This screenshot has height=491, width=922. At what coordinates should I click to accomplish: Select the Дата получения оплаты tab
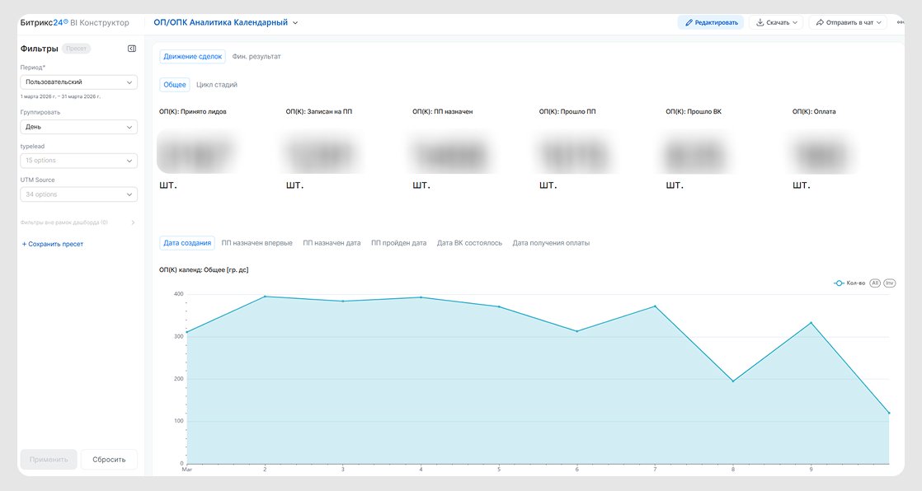pyautogui.click(x=551, y=243)
